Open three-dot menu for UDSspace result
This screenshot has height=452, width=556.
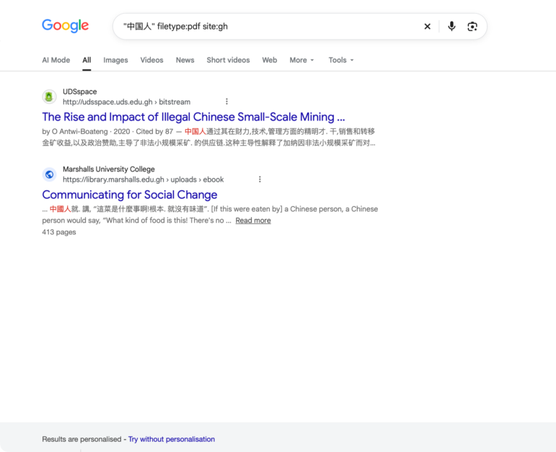pos(226,102)
